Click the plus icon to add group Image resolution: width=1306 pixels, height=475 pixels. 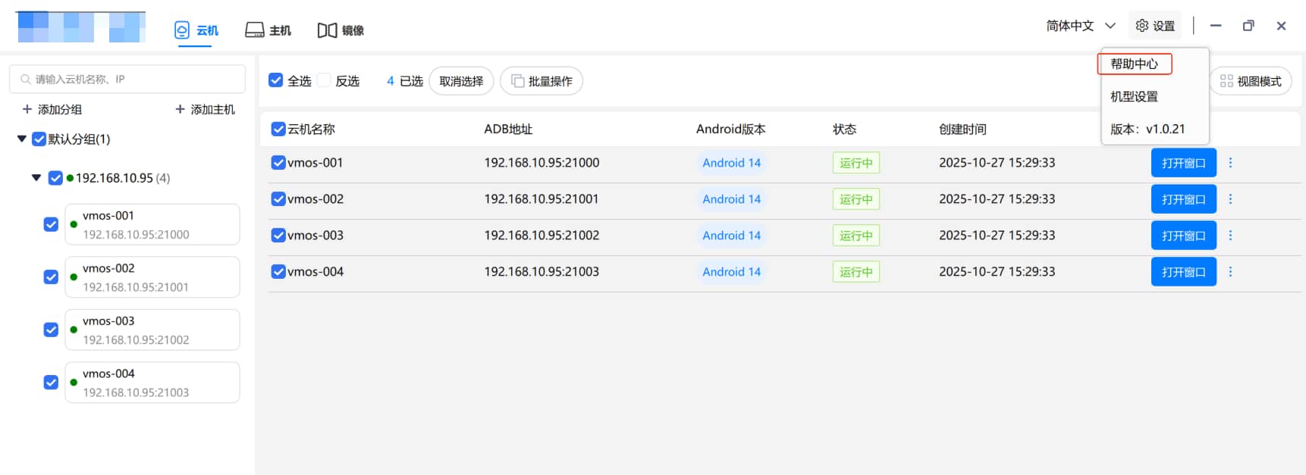27,109
